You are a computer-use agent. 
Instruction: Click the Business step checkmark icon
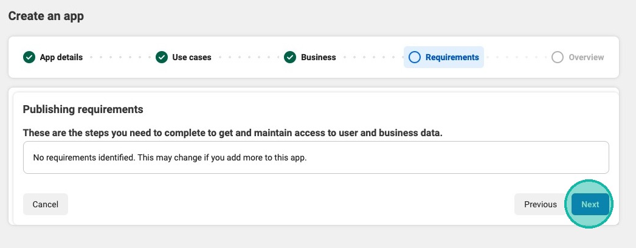(290, 58)
